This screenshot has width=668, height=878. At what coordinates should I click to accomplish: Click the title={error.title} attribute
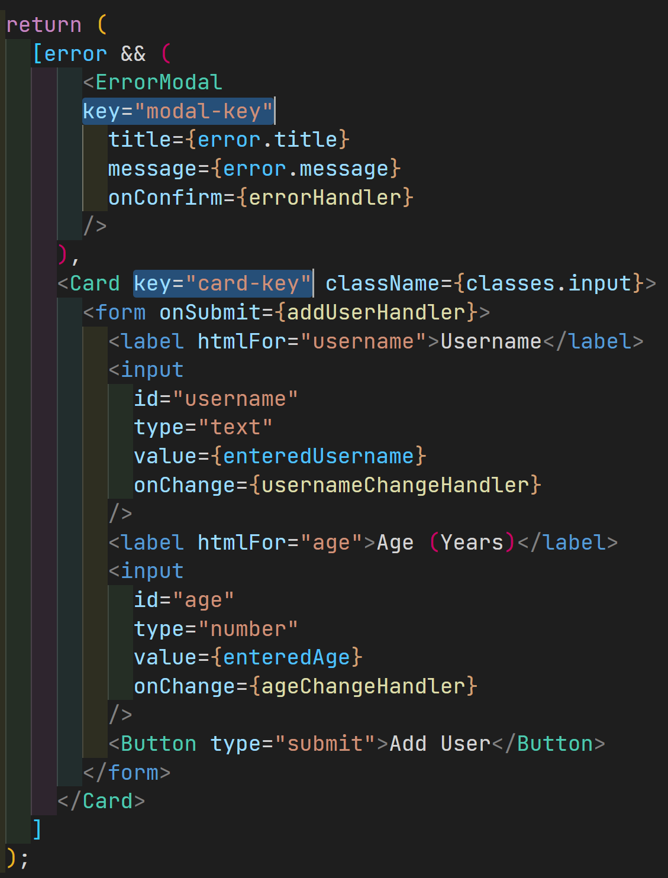point(229,140)
